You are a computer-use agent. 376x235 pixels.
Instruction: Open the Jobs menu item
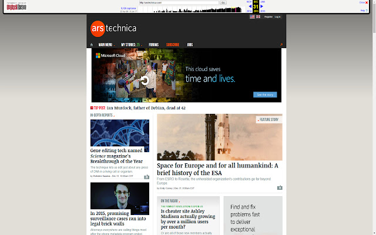coord(190,45)
